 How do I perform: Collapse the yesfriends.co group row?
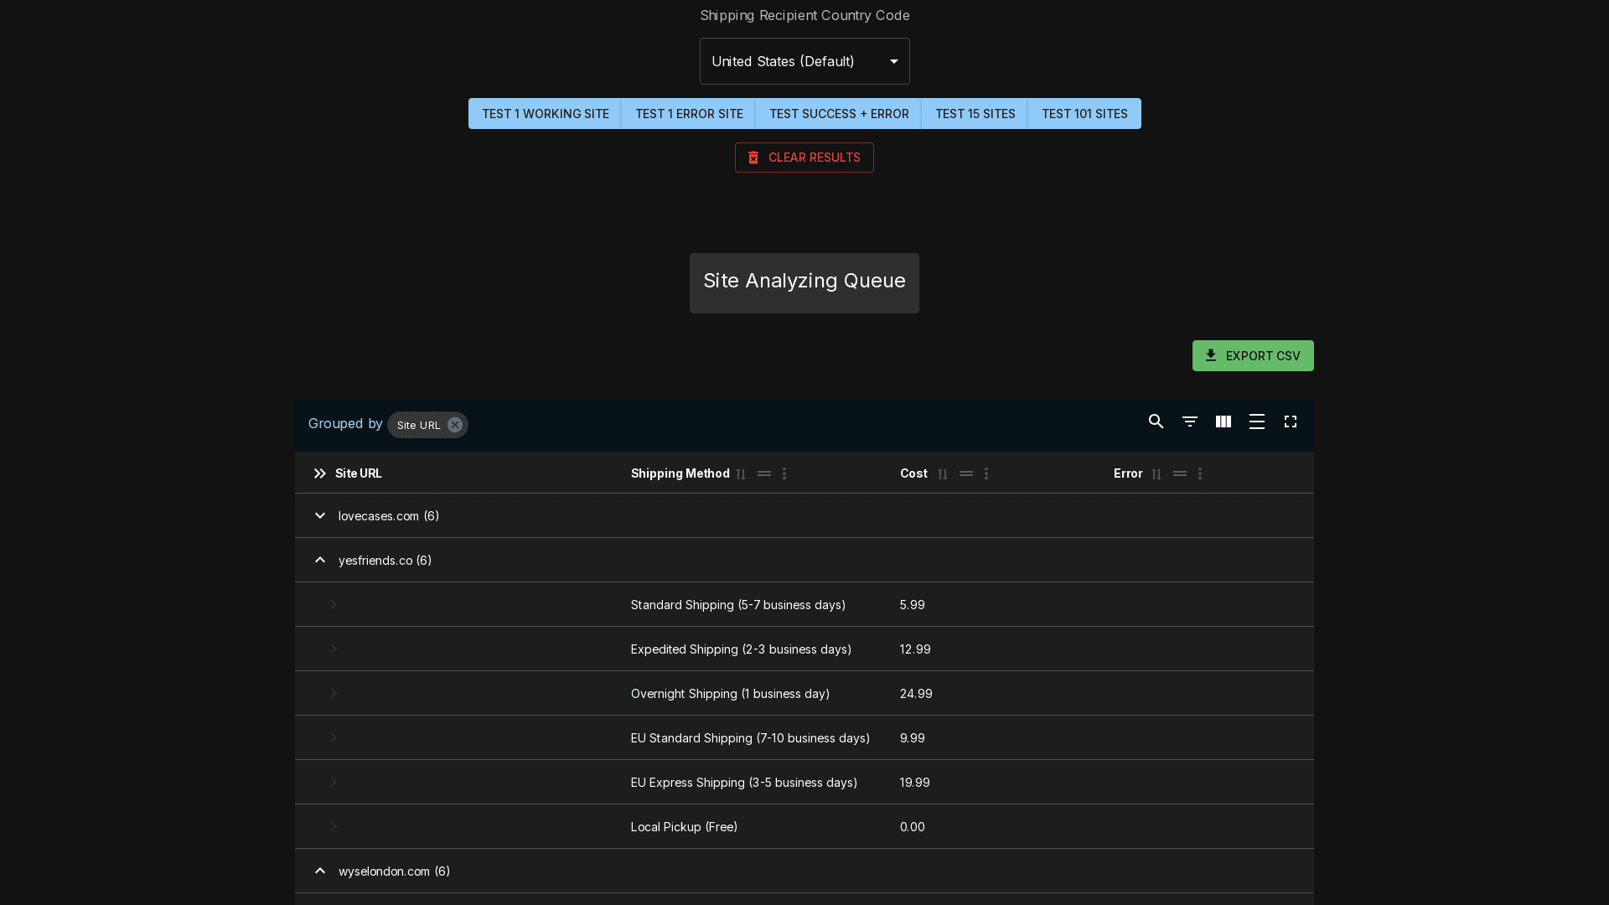pyautogui.click(x=320, y=561)
